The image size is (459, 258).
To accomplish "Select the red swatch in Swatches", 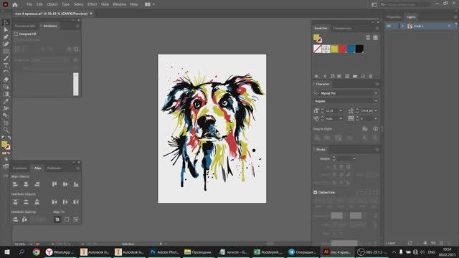I will (x=343, y=49).
